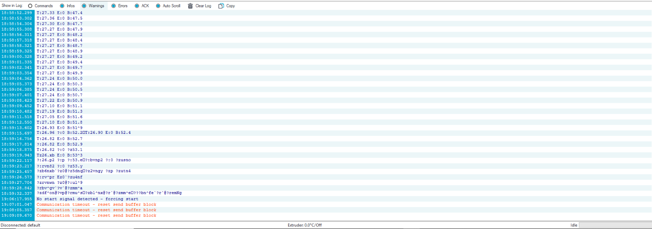Toggle the Commands log filter
Viewport: 652px width, 229px height.
point(40,6)
